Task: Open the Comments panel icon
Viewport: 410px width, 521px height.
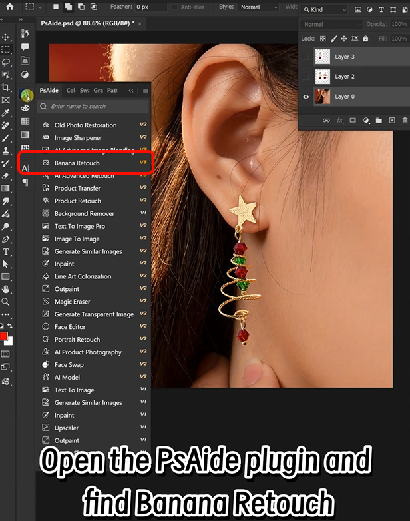Action: 25,47
